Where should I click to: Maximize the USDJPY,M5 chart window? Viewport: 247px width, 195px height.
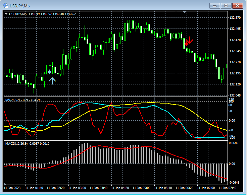coord(226,5)
